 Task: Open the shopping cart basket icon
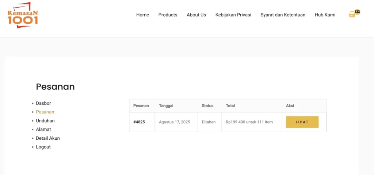(352, 15)
